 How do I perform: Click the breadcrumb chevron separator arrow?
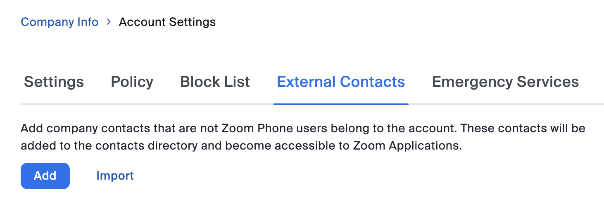click(109, 22)
